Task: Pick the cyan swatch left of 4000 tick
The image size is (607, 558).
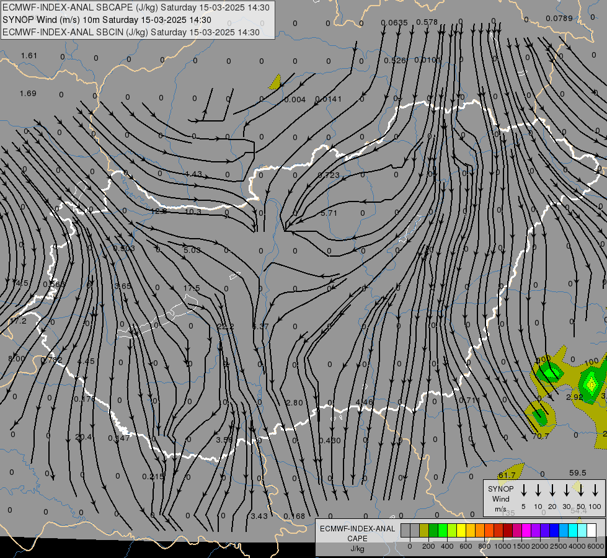Action: pos(572,530)
